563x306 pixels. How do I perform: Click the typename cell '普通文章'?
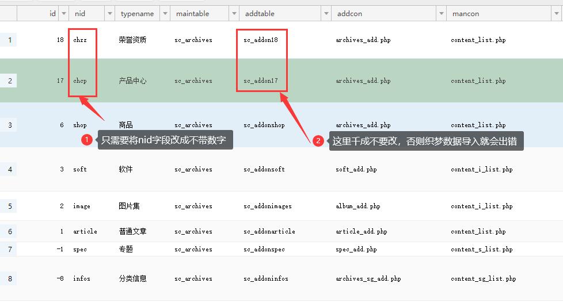[x=132, y=231]
